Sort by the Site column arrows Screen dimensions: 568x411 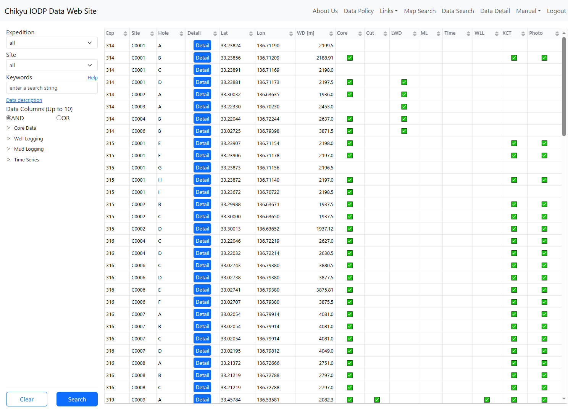(152, 34)
